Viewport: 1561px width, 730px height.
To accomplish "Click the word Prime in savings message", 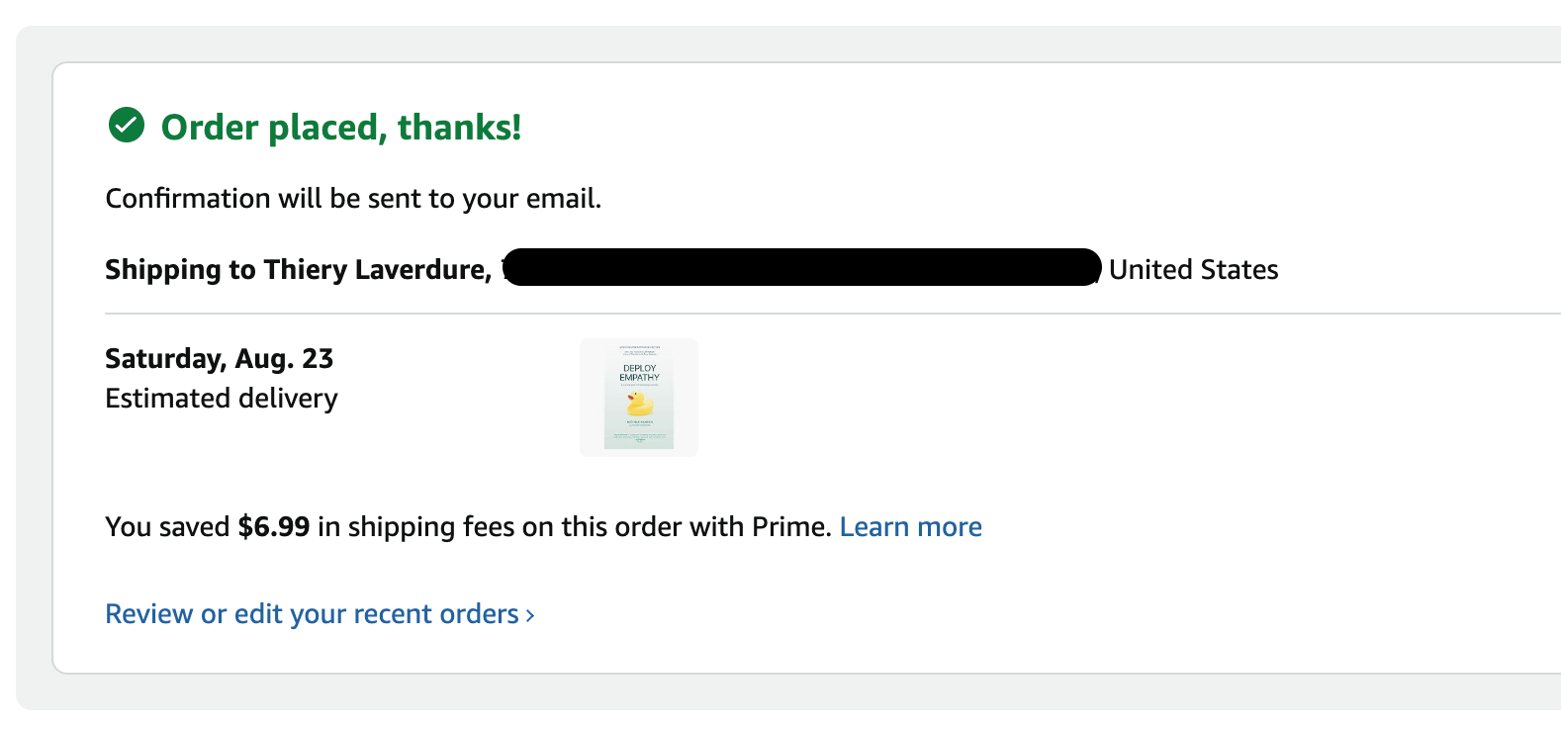I will pyautogui.click(x=788, y=526).
